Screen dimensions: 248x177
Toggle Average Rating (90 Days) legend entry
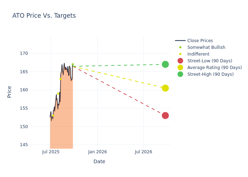point(214,68)
